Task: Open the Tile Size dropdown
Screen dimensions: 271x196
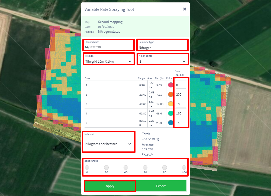Action: pos(109,59)
